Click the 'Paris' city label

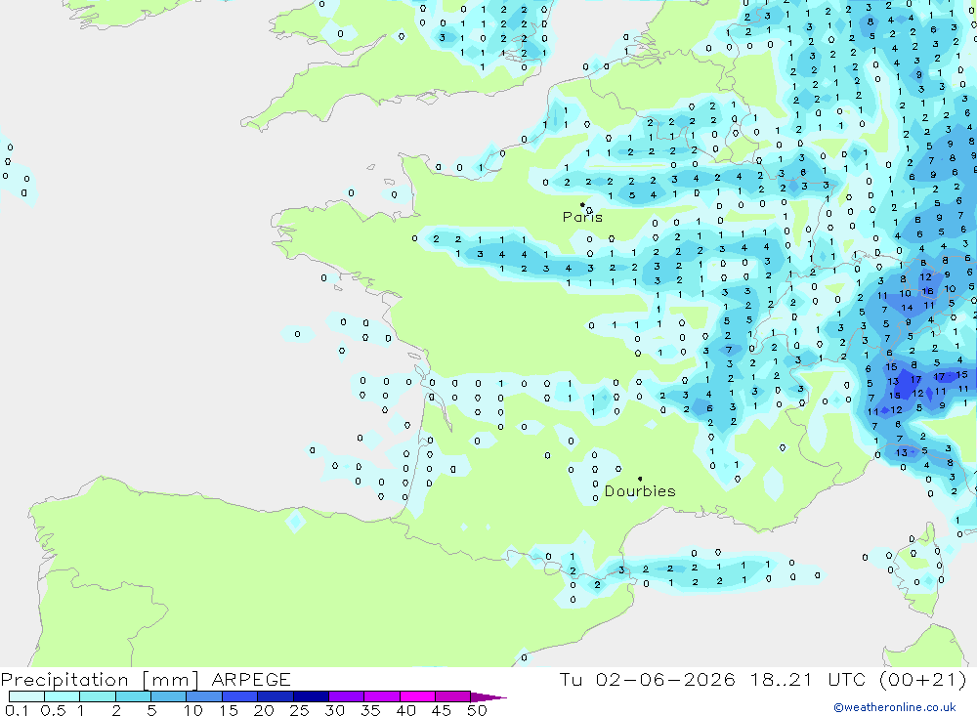(582, 217)
